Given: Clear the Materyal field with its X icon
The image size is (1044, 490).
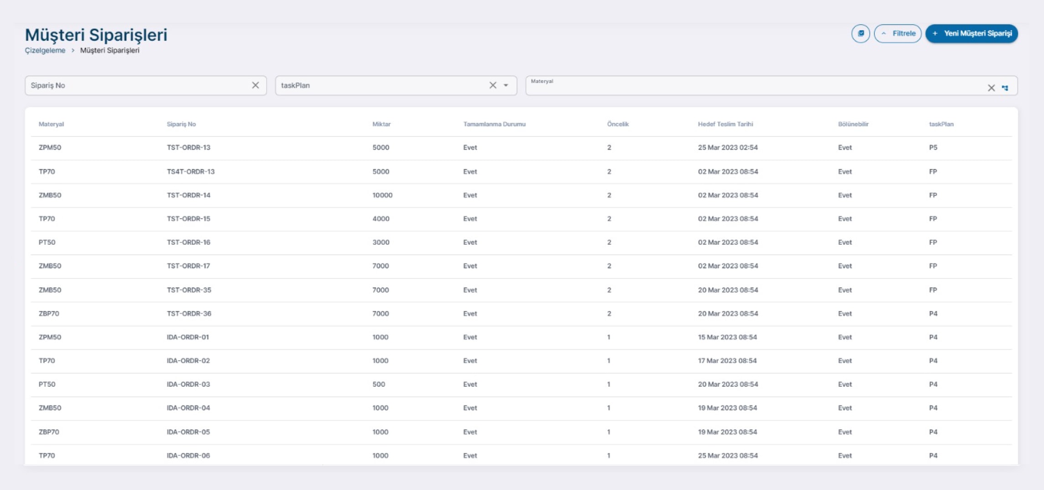Looking at the screenshot, I should point(991,88).
